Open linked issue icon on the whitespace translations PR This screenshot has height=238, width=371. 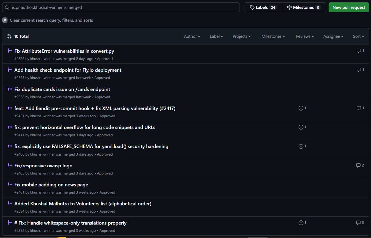(x=302, y=223)
